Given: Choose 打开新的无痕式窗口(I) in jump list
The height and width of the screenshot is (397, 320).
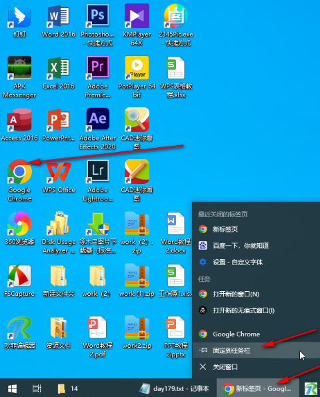Looking at the screenshot, I should pyautogui.click(x=256, y=310).
